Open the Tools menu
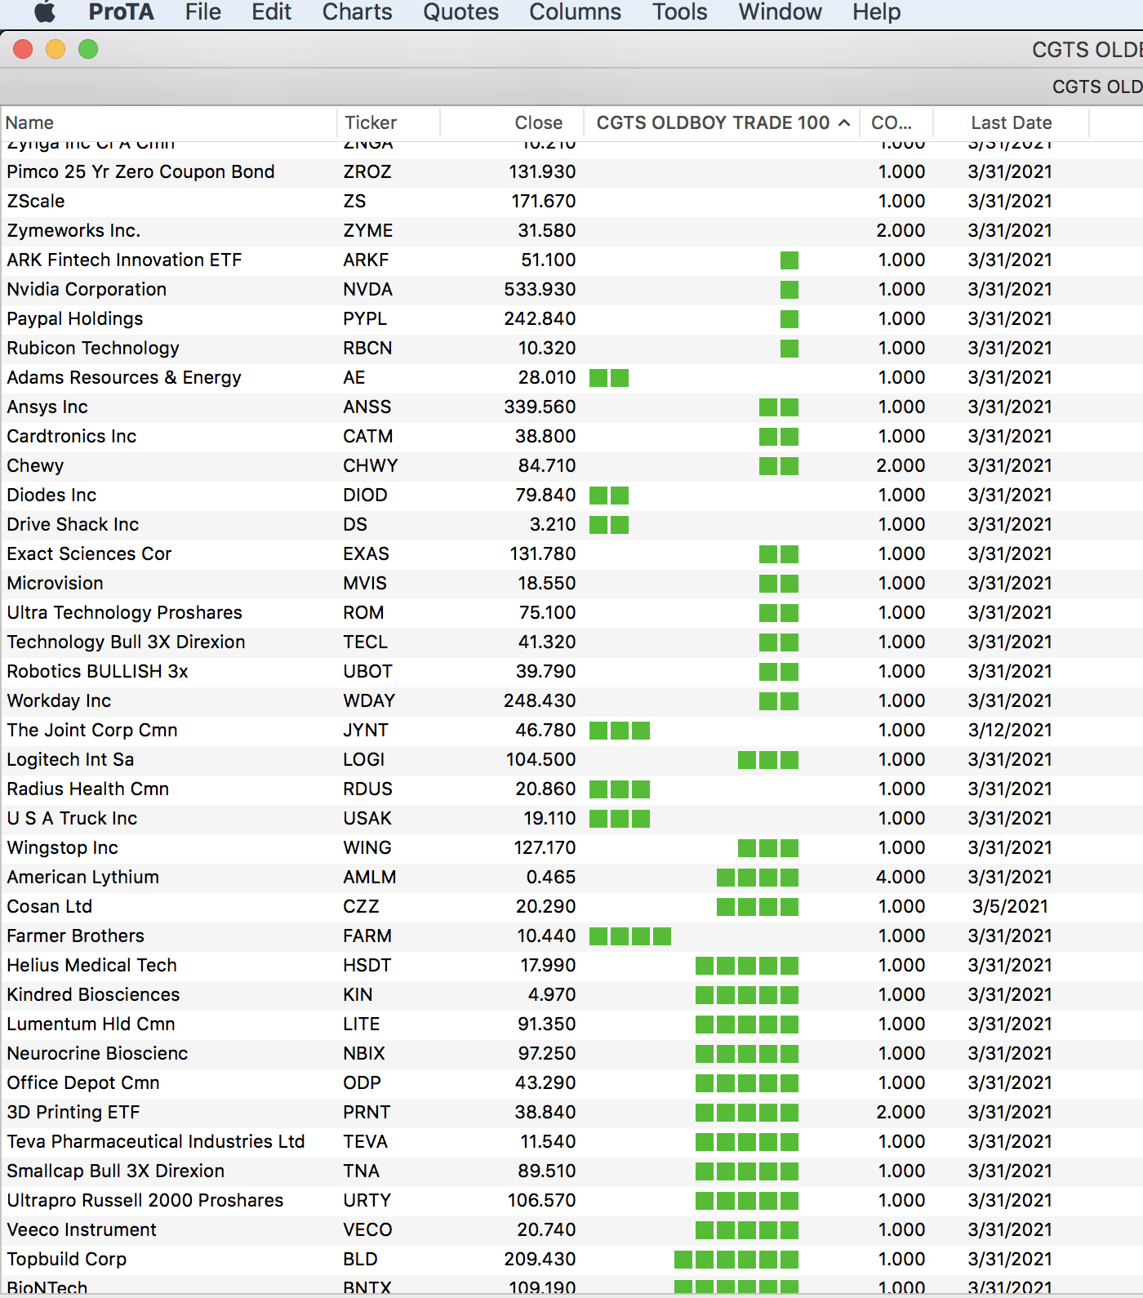1143x1298 pixels. [x=679, y=12]
